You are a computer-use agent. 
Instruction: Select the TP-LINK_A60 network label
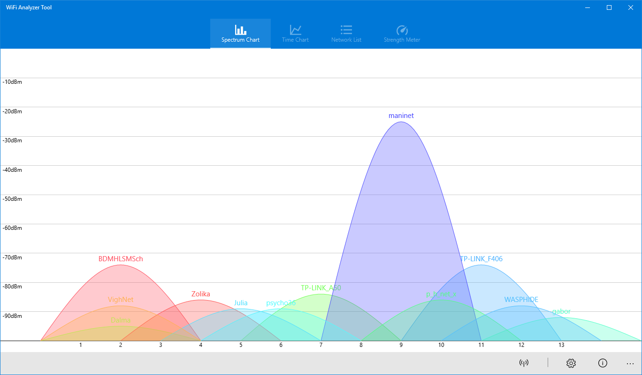coord(321,287)
